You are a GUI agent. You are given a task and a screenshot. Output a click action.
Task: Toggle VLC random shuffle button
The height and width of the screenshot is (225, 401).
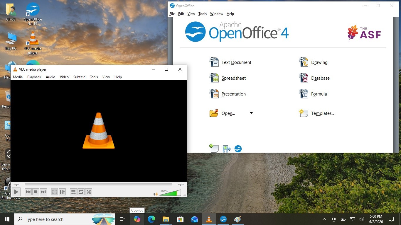(89, 192)
